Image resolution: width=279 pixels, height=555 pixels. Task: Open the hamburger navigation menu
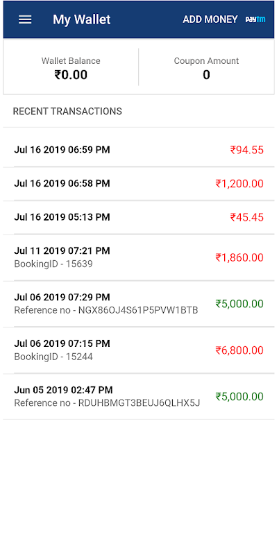point(25,19)
